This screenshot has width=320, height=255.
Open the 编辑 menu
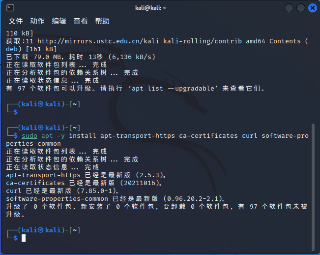point(59,21)
